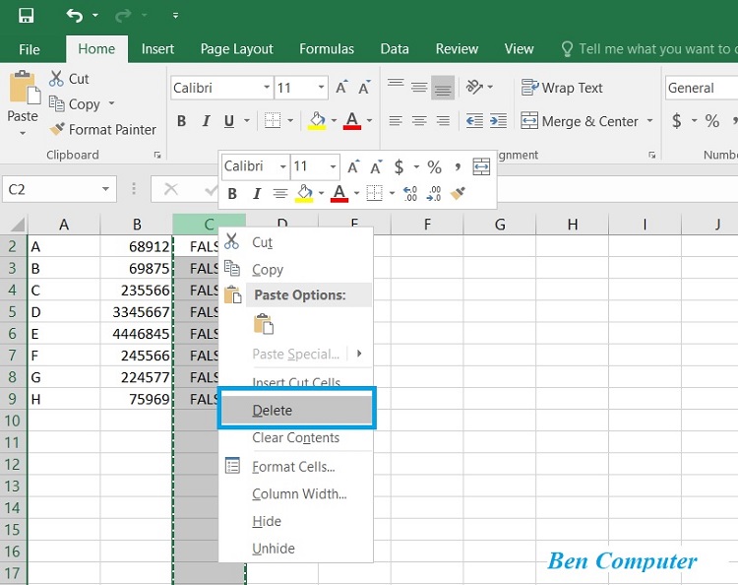Click the paste option clipboard icon in context menu
The height and width of the screenshot is (585, 738).
[x=264, y=325]
